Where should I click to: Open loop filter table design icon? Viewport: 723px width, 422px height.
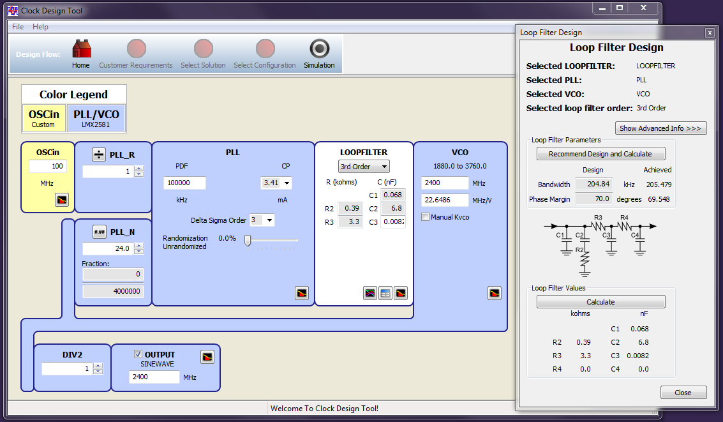tap(385, 293)
